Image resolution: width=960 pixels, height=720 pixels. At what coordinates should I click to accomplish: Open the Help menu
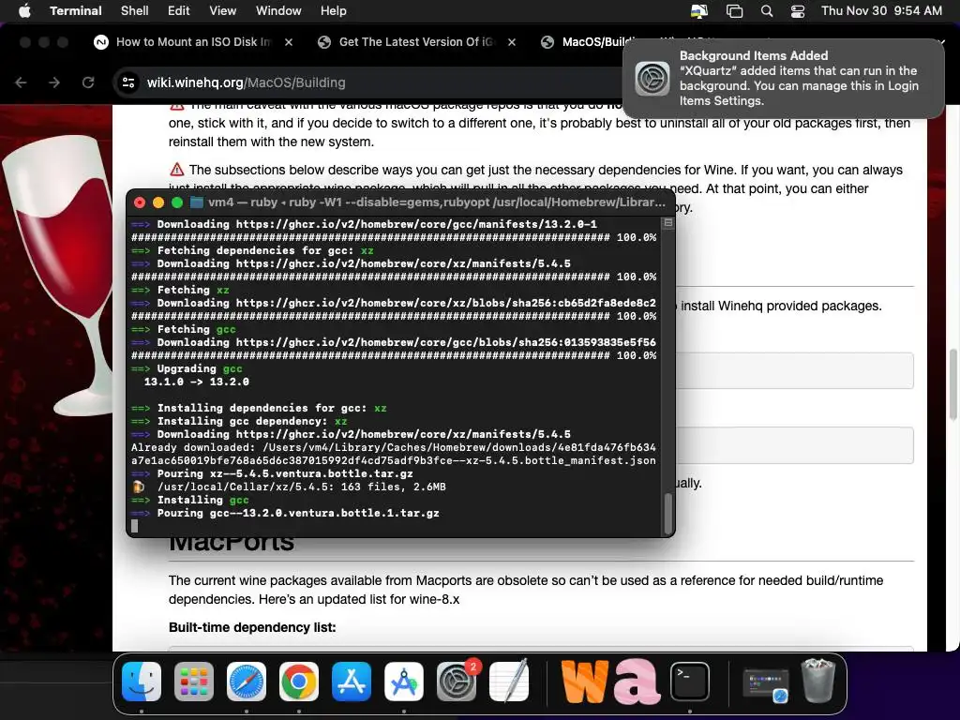[333, 10]
